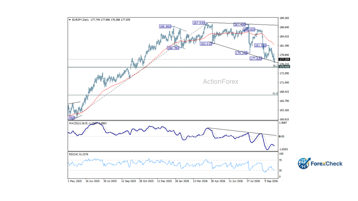Screen dimensions: 358x201
Task: Click the 171.040 price axis value
Action: pos(284,83)
